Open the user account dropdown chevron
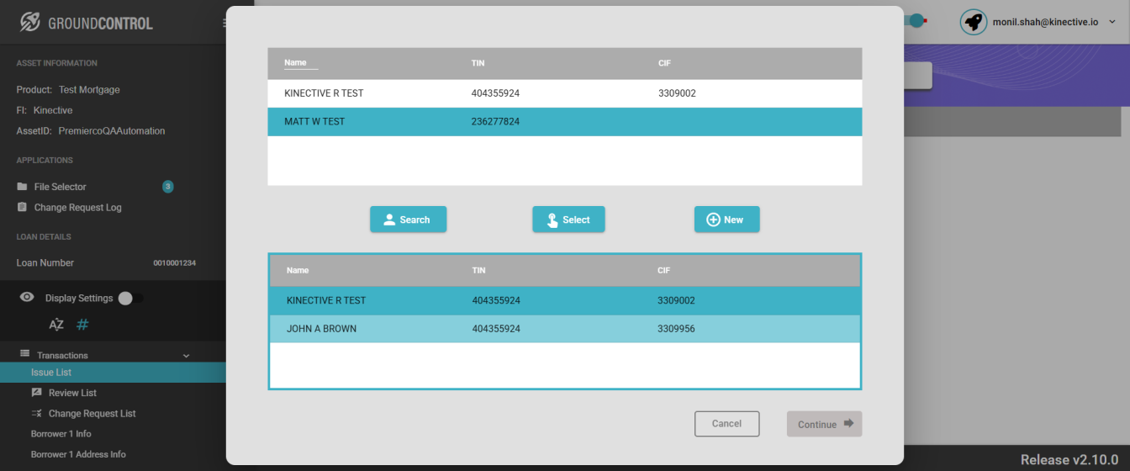Screen dimensions: 1130x471 [1112, 22]
